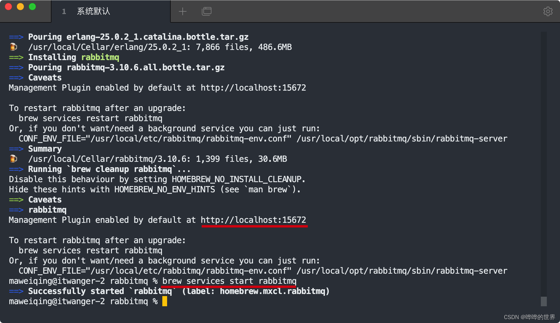Click the beer mug beside the erlang Cellar path
This screenshot has height=323, width=560.
(13, 47)
